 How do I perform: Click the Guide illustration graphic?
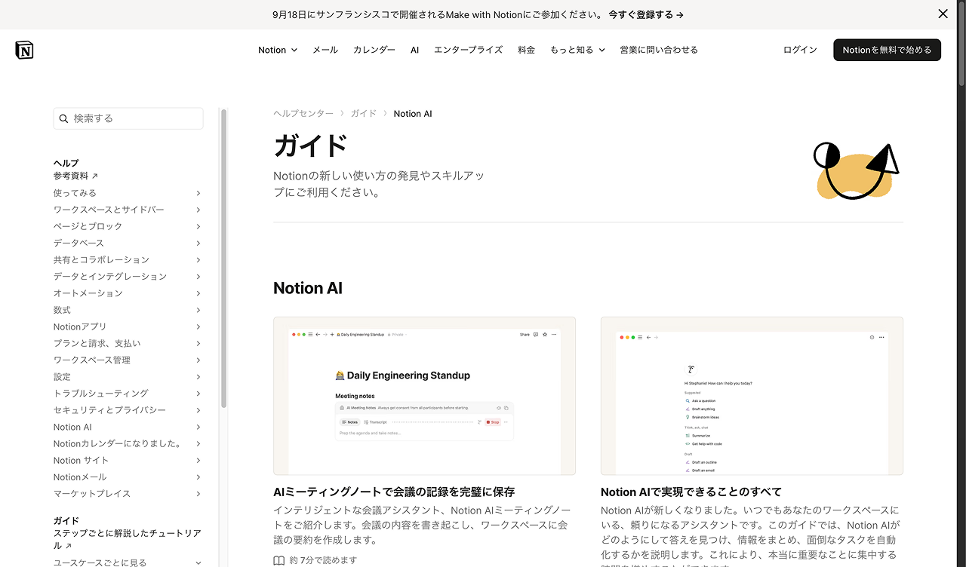pos(857,172)
